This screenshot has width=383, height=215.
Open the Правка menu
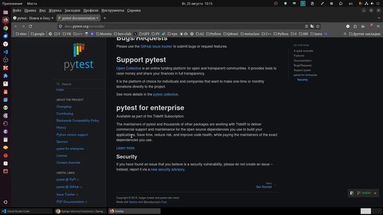point(31,11)
